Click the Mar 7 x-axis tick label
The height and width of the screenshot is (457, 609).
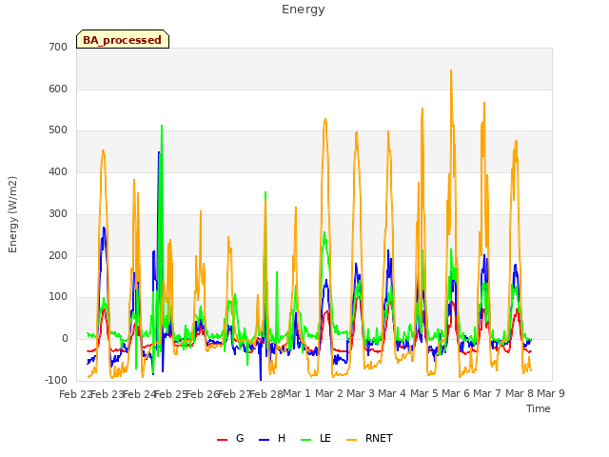click(x=487, y=393)
